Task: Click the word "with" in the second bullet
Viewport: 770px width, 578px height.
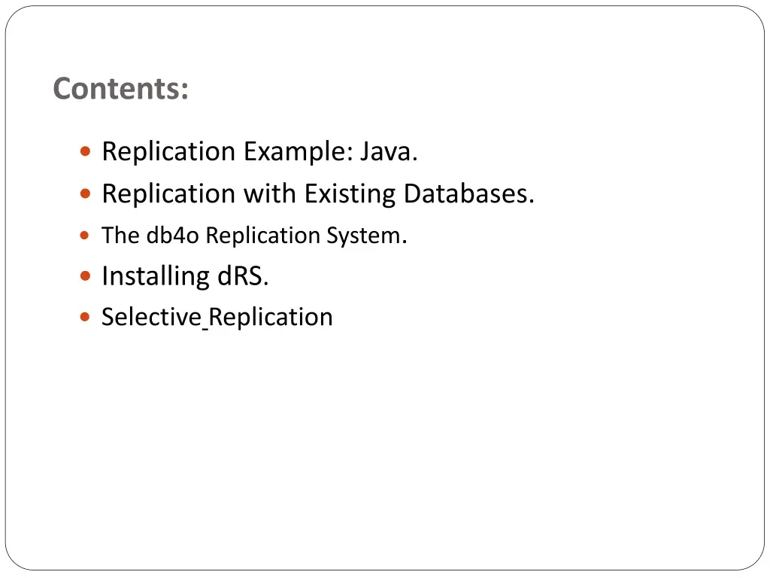Action: pos(270,193)
